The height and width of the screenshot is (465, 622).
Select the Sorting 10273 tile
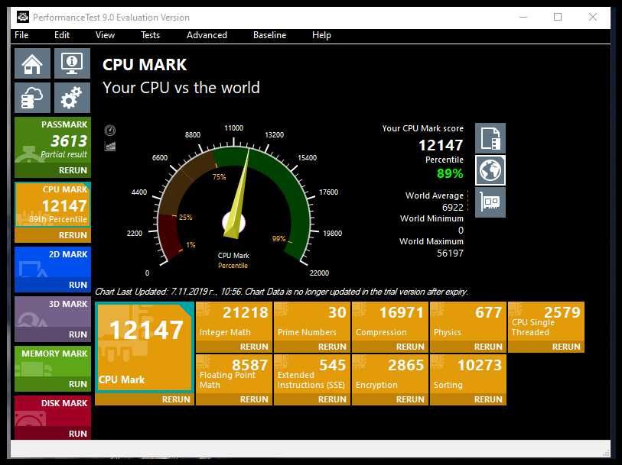(468, 374)
